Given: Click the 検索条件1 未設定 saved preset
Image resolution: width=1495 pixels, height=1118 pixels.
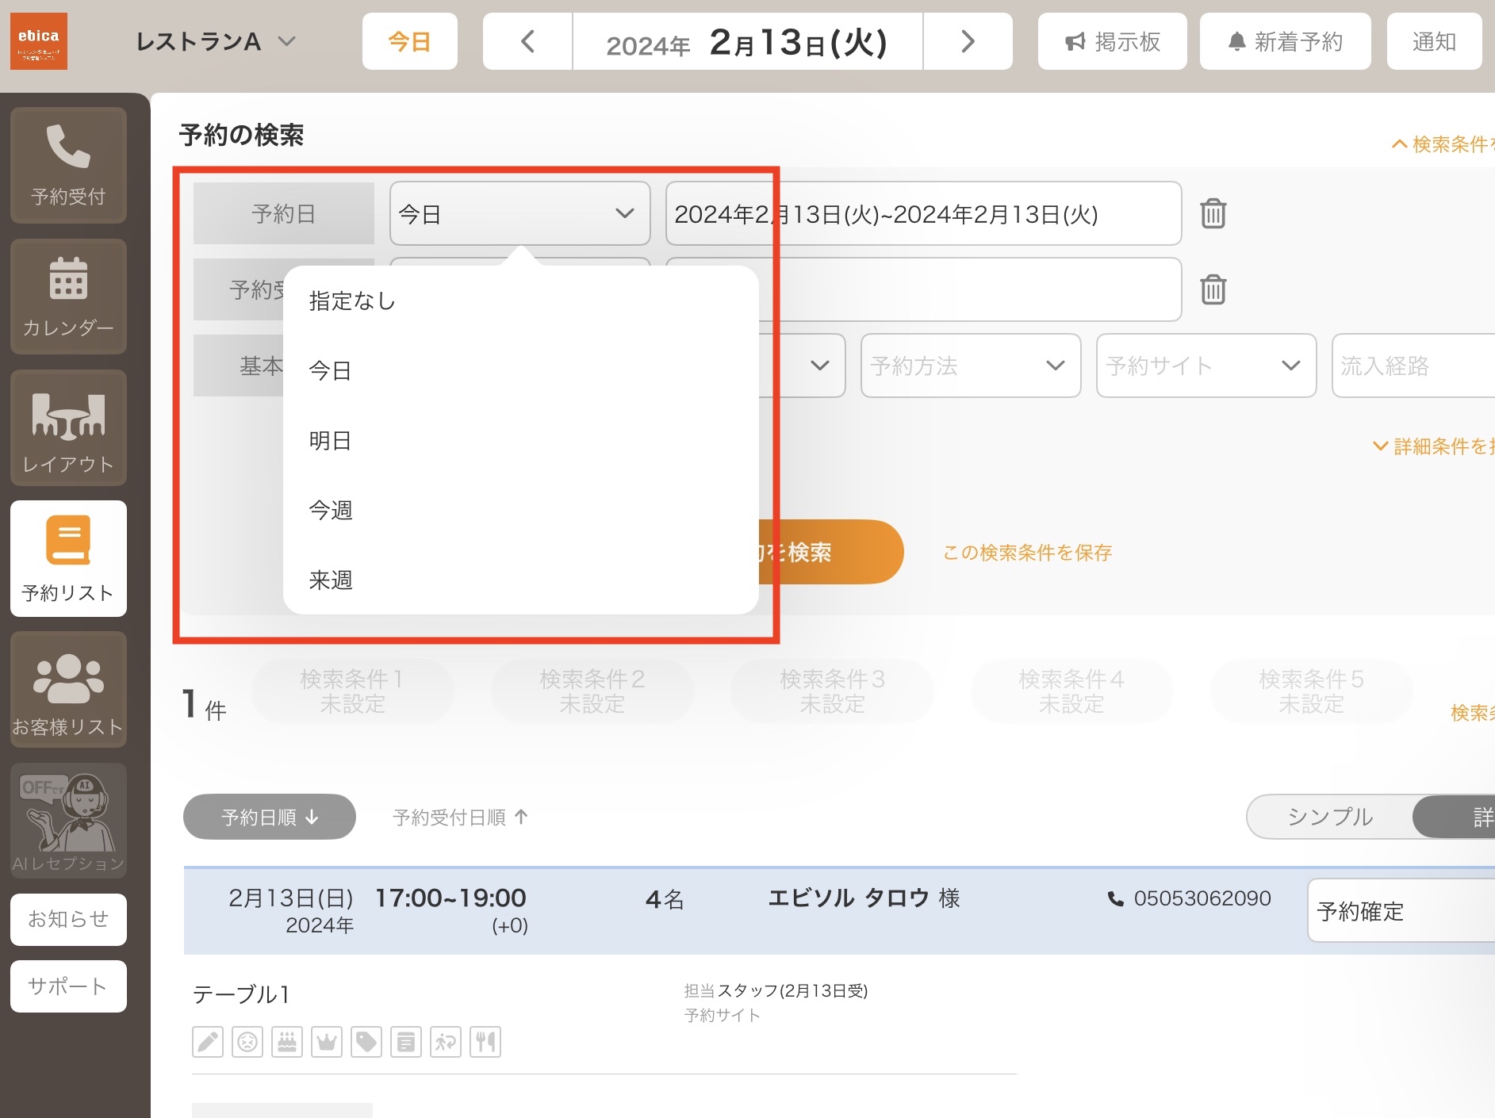Looking at the screenshot, I should [353, 691].
